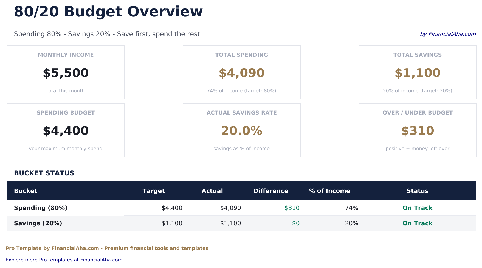
Task: Click the Pro Template by FinancialAha.com footer text
Action: [108, 248]
